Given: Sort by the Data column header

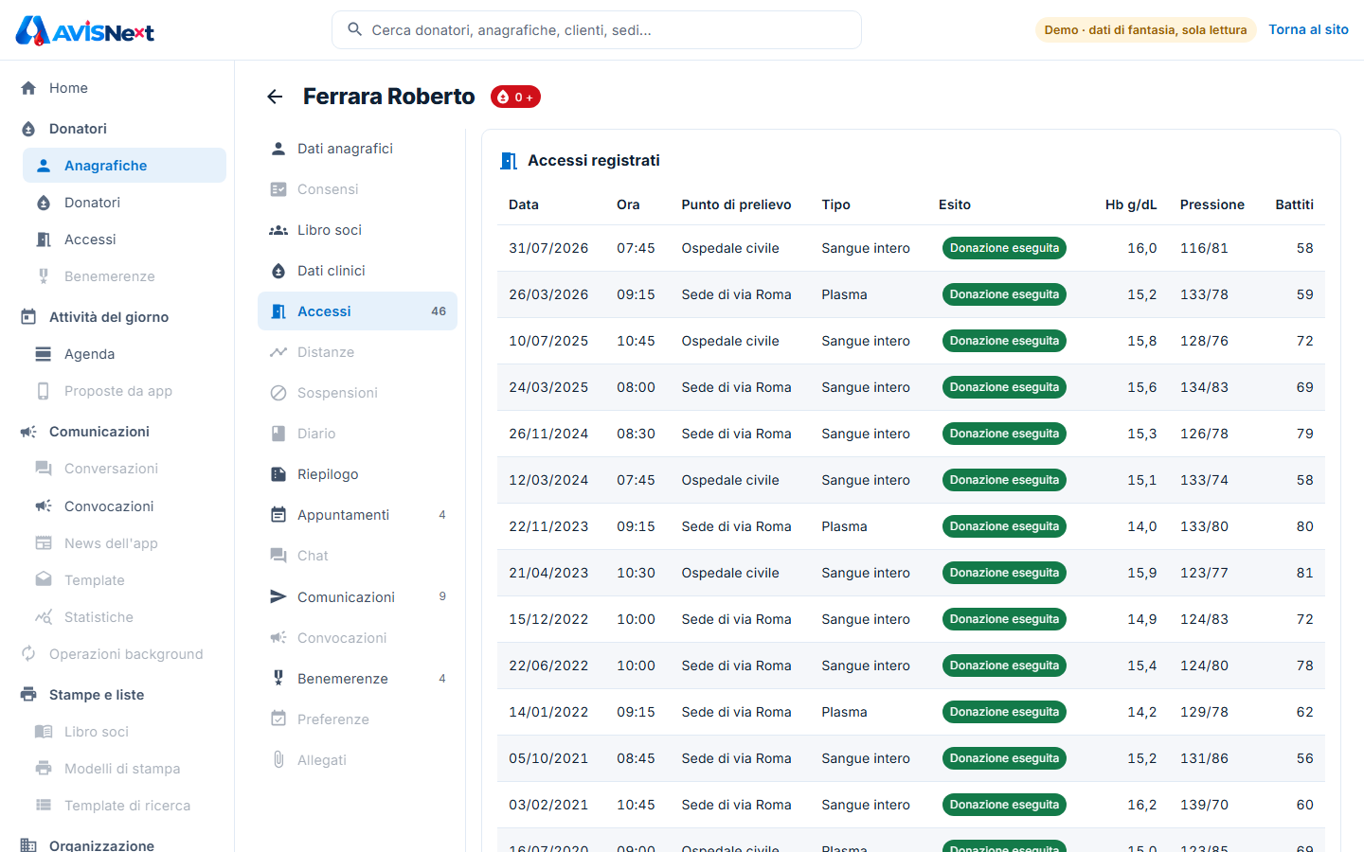Looking at the screenshot, I should (x=524, y=204).
